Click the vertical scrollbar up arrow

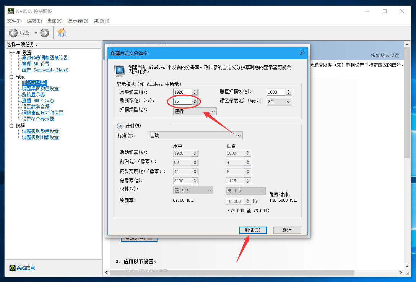click(407, 44)
